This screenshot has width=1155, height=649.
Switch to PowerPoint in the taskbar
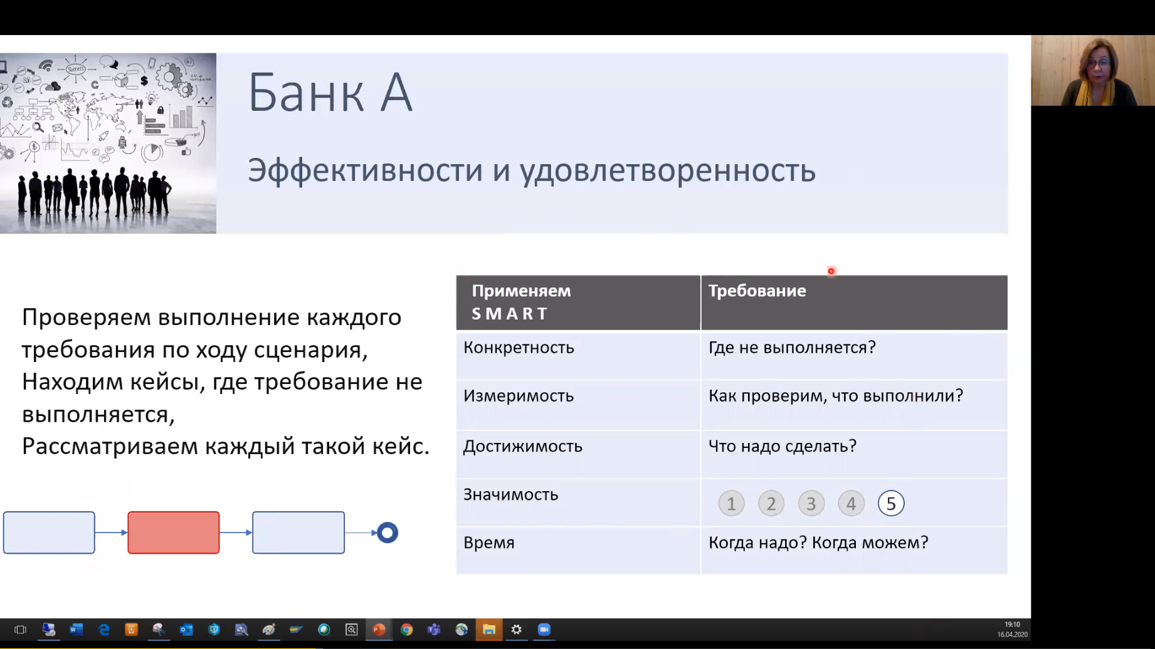click(379, 630)
